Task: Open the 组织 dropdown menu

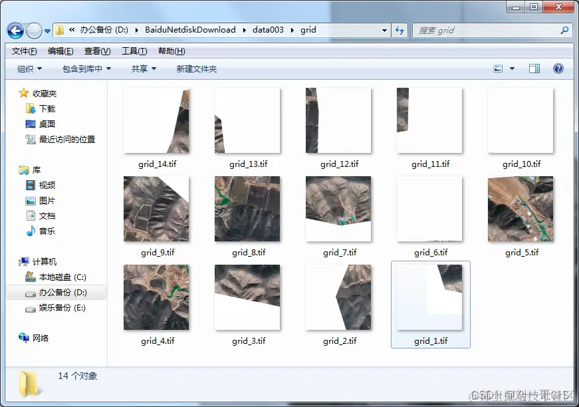Action: pos(28,68)
